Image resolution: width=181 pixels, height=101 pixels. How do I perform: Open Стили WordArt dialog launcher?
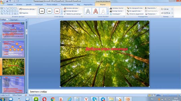point(124,17)
